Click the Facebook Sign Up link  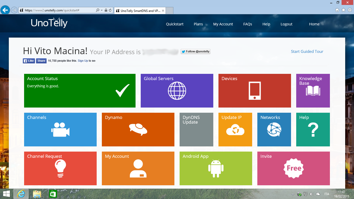(83, 61)
